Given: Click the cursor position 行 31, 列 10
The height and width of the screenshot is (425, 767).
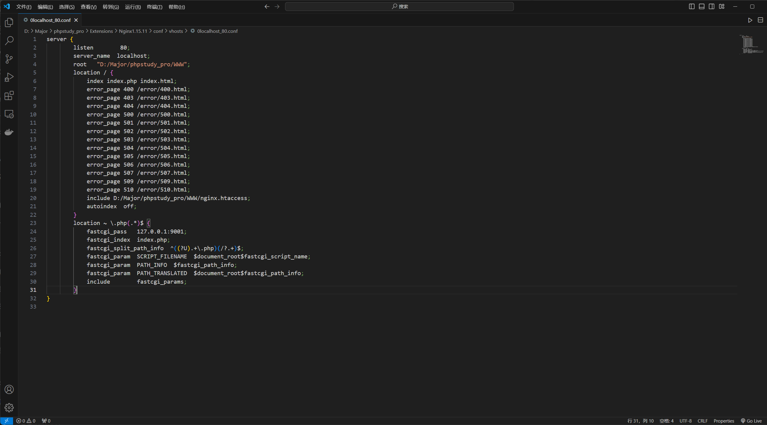Looking at the screenshot, I should (640, 421).
